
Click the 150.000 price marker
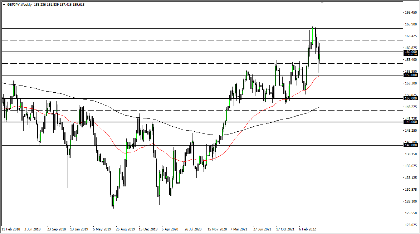click(410, 98)
